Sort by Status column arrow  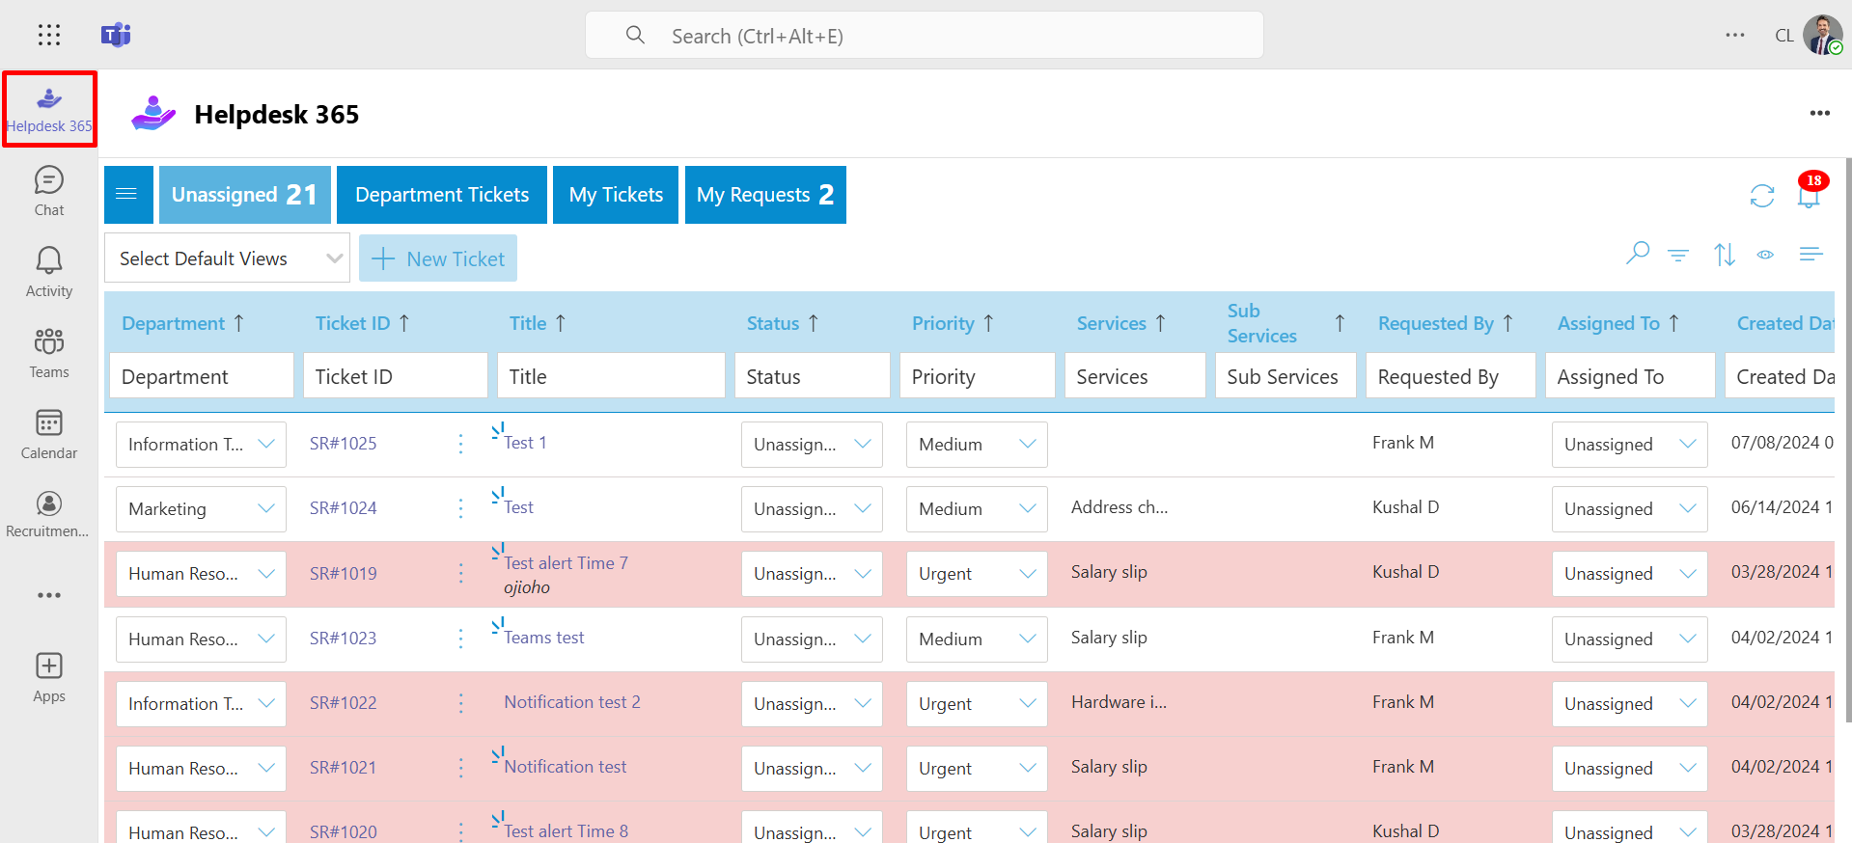tap(813, 323)
